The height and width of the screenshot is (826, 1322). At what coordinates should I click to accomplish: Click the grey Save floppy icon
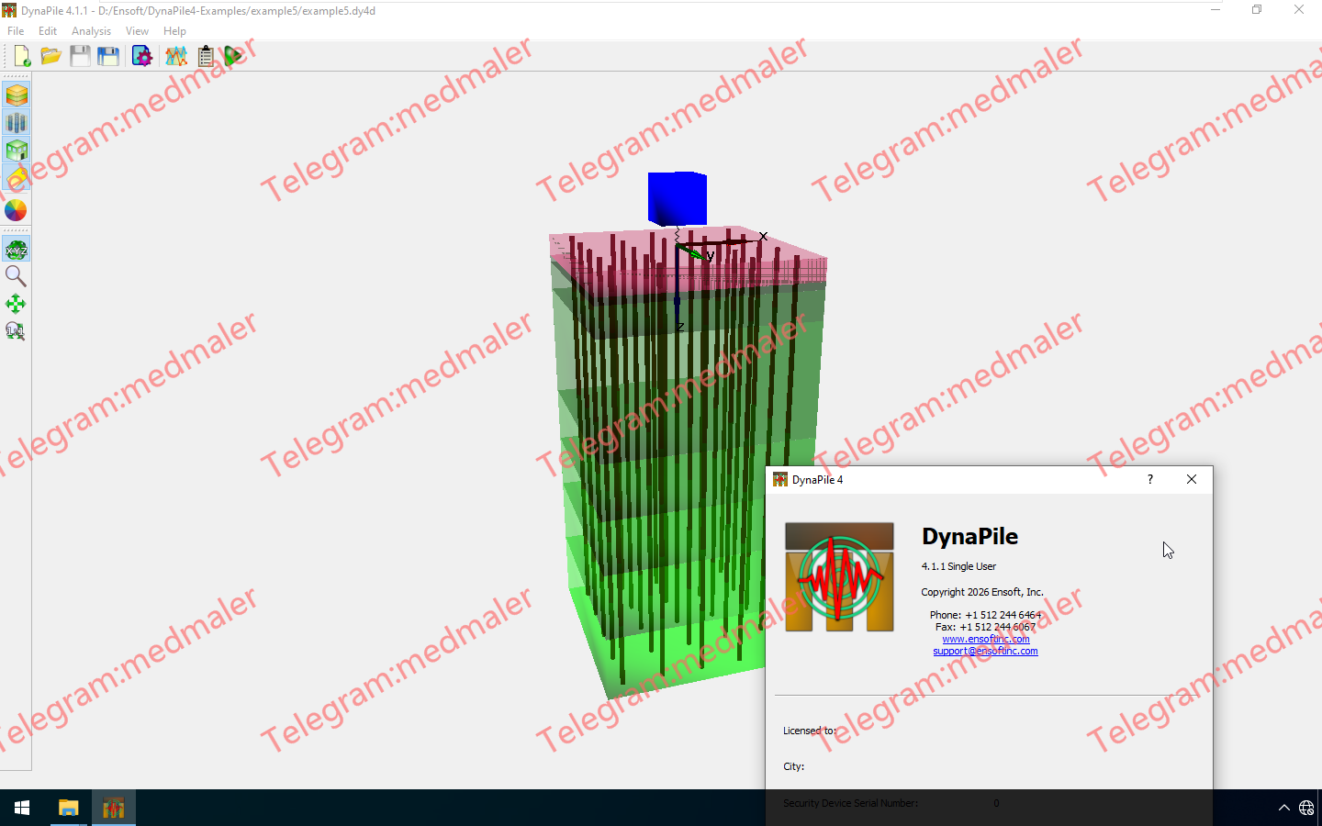pyautogui.click(x=80, y=56)
